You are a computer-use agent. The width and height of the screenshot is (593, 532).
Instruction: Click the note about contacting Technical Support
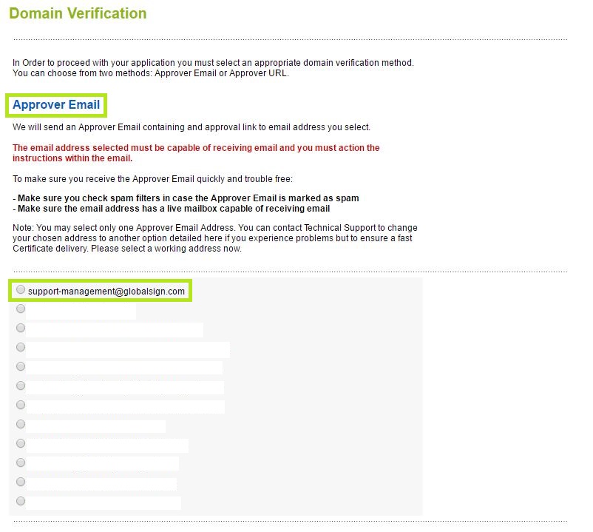click(214, 238)
